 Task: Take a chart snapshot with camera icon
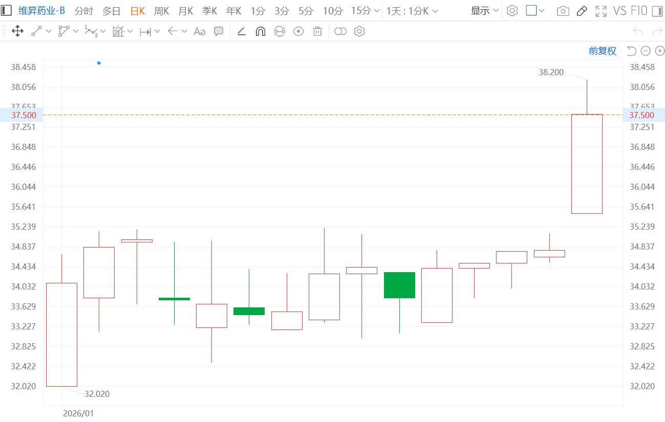563,11
